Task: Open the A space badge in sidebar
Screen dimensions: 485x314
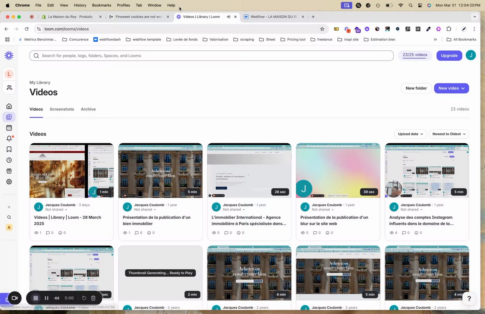Action: (9, 228)
